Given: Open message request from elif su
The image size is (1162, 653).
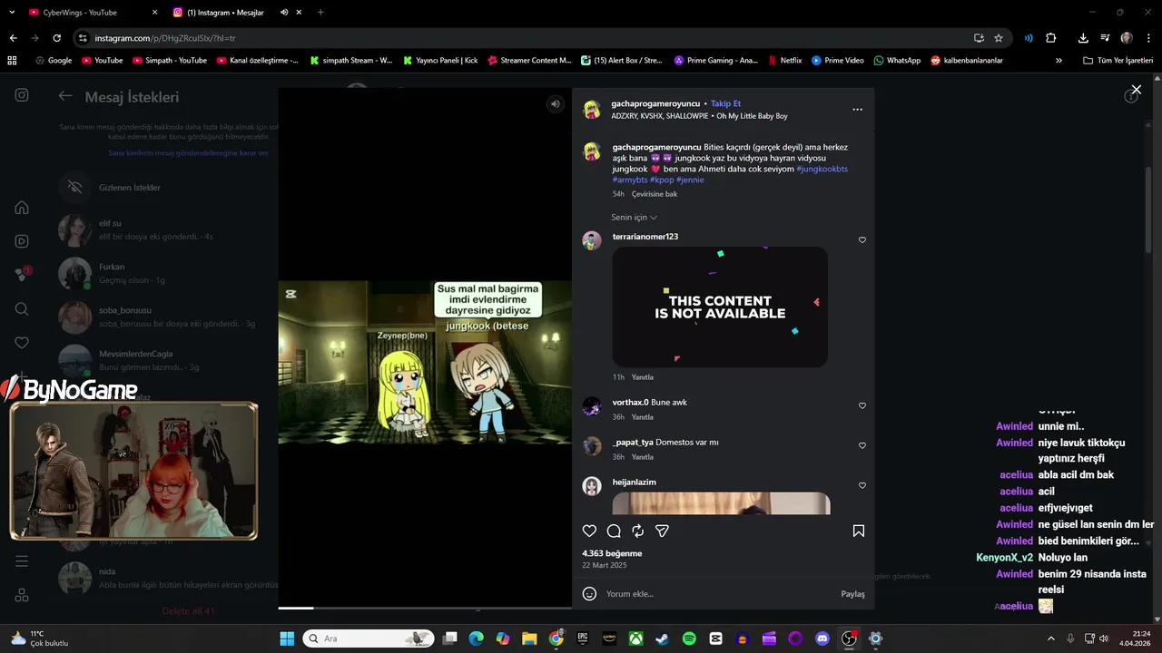Looking at the screenshot, I should tap(168, 230).
